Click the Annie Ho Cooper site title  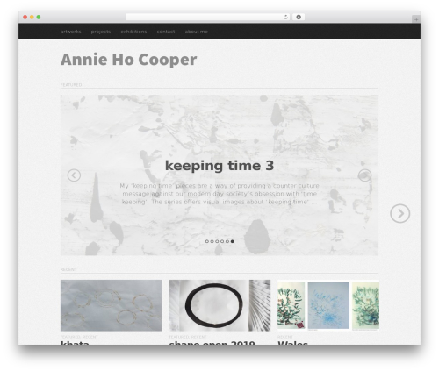pos(128,60)
